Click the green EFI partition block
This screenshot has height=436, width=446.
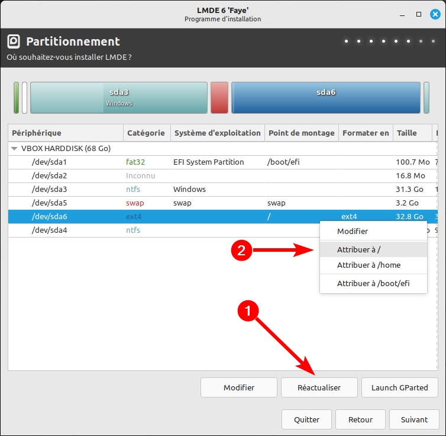pyautogui.click(x=17, y=97)
